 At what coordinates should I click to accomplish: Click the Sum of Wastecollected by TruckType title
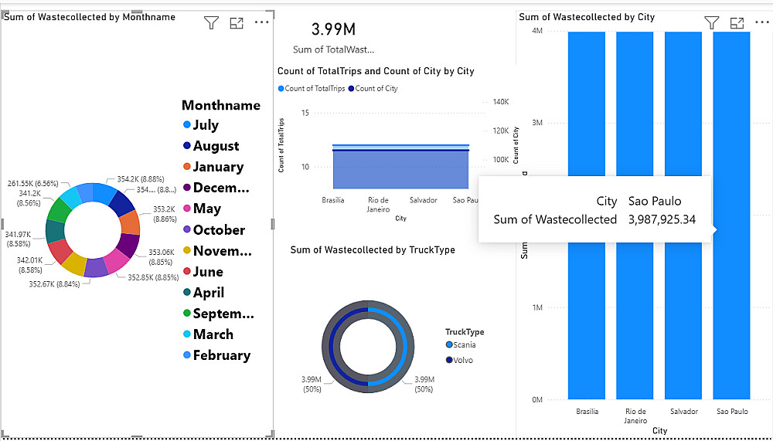click(373, 249)
